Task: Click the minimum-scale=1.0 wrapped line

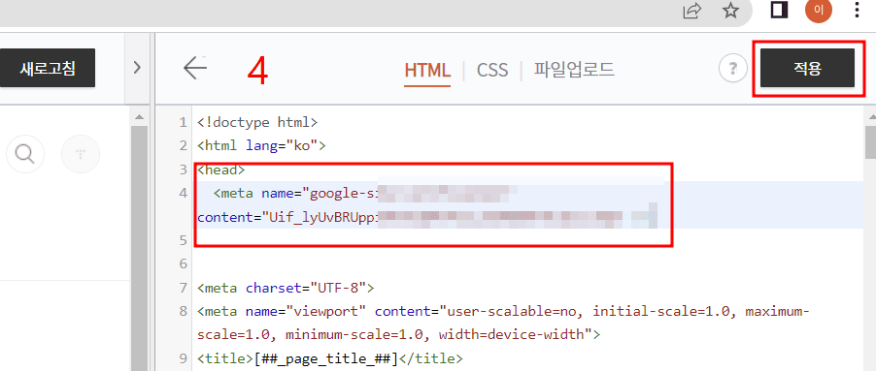Action: pos(398,335)
